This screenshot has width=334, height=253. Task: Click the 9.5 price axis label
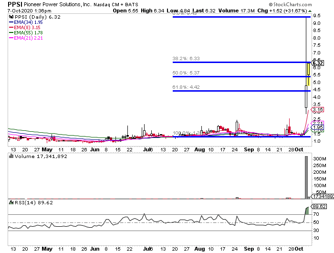tap(316, 16)
